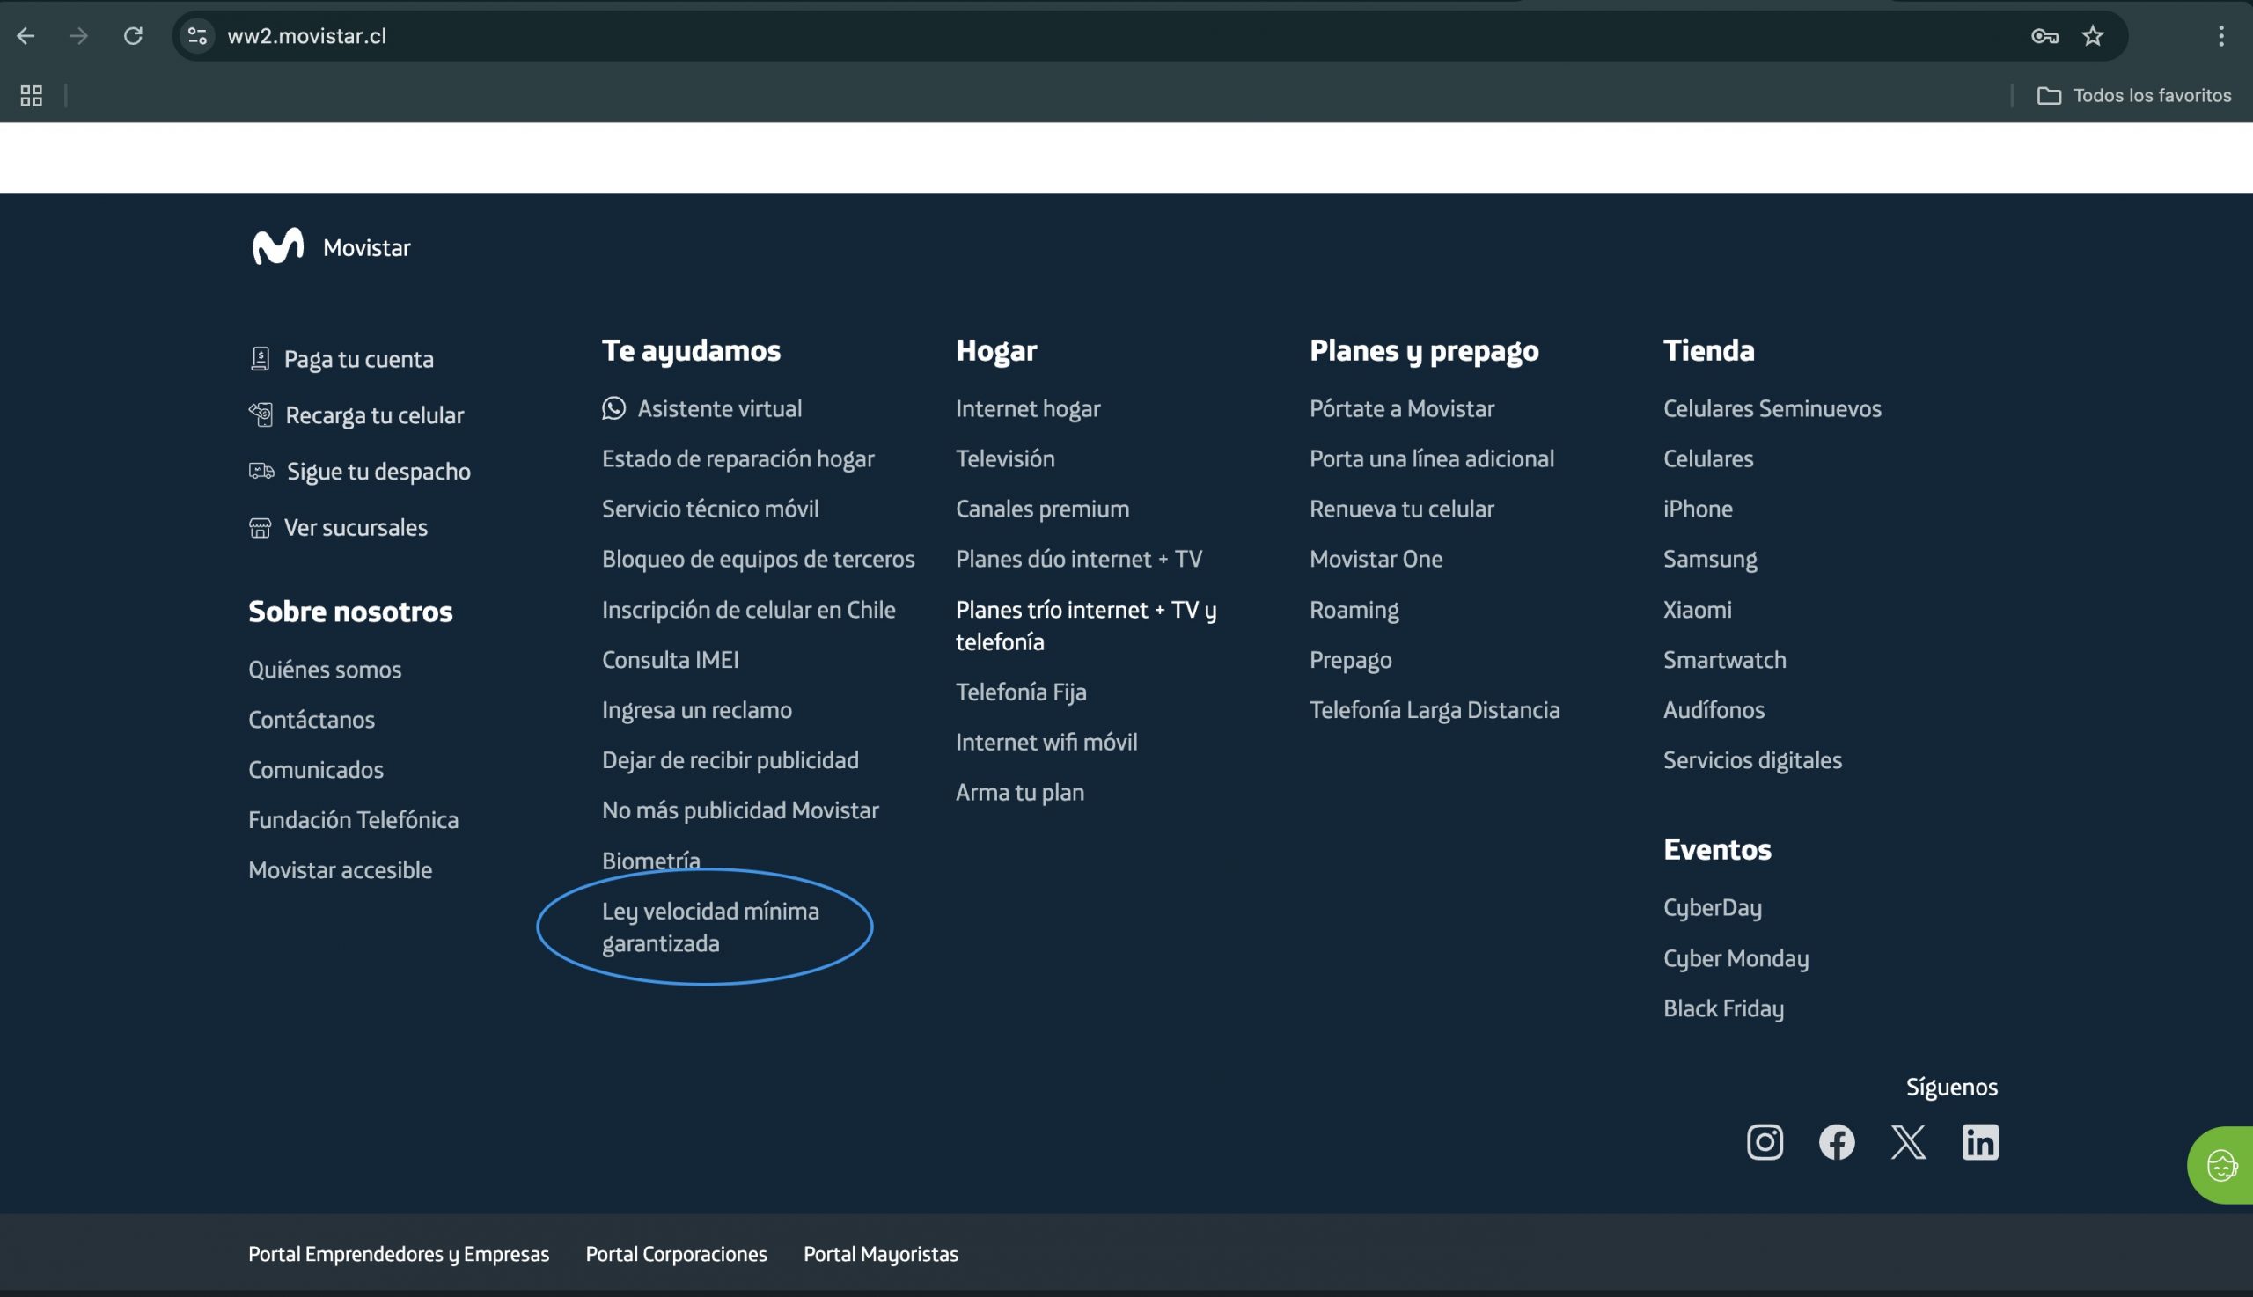2253x1297 pixels.
Task: Open Planes trío internet + TV y telefonía
Action: (1086, 626)
